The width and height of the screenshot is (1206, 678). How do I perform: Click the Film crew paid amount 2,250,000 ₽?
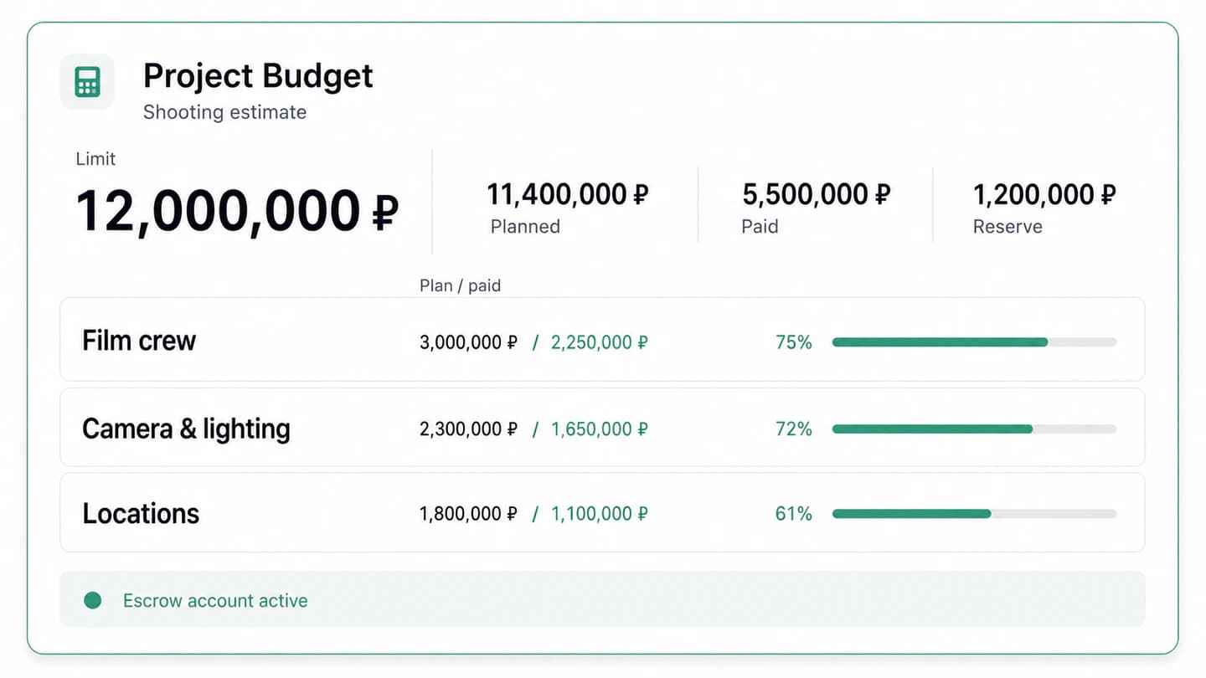[x=600, y=342]
